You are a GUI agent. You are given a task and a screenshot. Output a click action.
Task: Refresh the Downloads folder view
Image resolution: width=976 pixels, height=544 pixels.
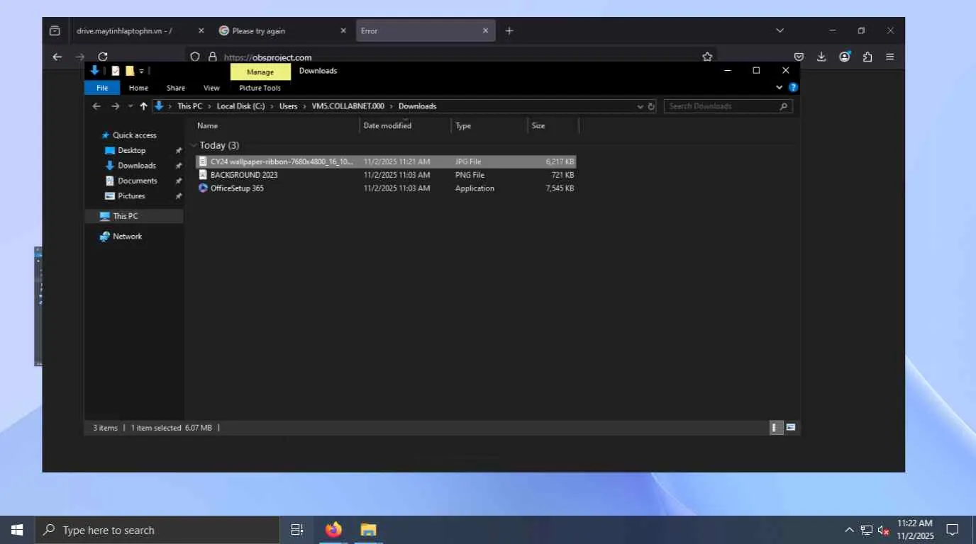click(x=651, y=106)
